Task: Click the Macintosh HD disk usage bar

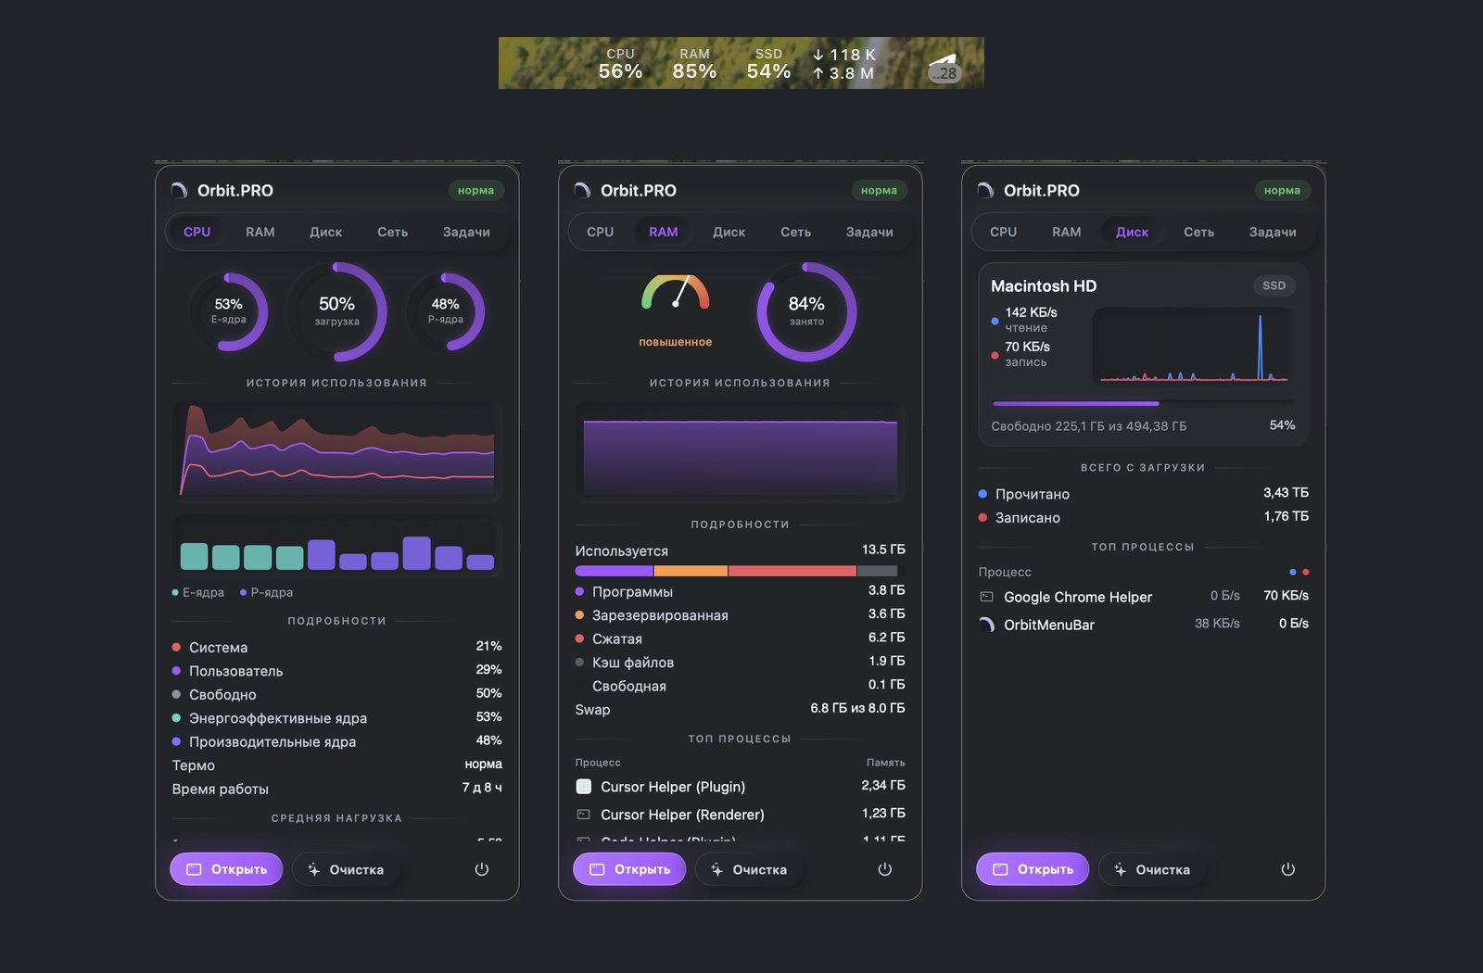Action: click(1143, 403)
